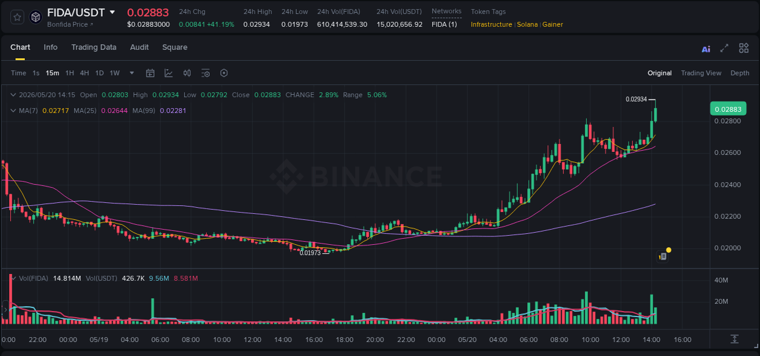Collapse the OHLC date info row
The image size is (760, 356).
13,95
